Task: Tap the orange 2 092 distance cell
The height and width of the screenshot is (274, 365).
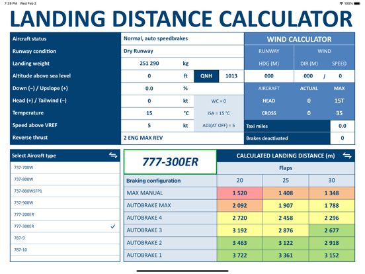Action: pos(240,205)
